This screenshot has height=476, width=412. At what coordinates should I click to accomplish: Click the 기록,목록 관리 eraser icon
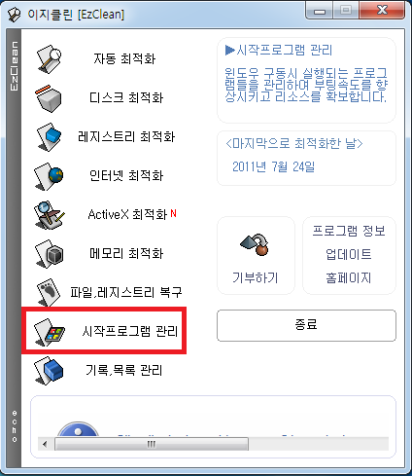(49, 371)
